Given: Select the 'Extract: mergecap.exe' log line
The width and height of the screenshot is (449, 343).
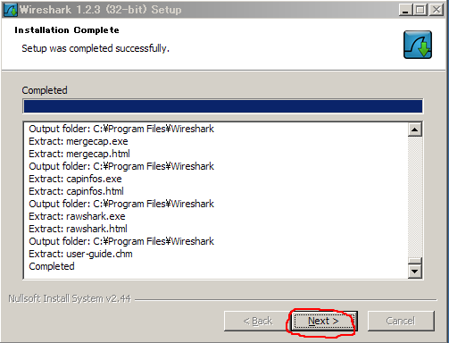Looking at the screenshot, I should tap(79, 141).
